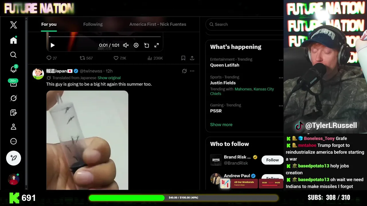Expand the video to fullscreen
The image size is (367, 206).
point(157,45)
